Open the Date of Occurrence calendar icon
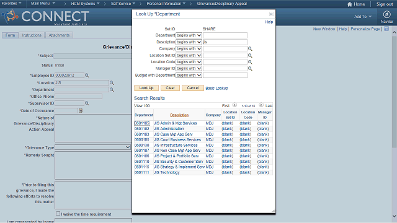Image resolution: width=397 pixels, height=223 pixels. pyautogui.click(x=81, y=110)
